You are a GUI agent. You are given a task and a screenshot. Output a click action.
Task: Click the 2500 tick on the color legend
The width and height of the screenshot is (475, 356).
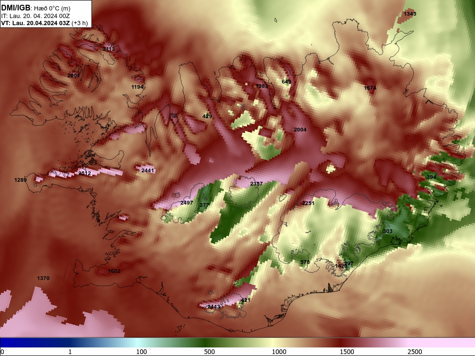tap(415, 352)
